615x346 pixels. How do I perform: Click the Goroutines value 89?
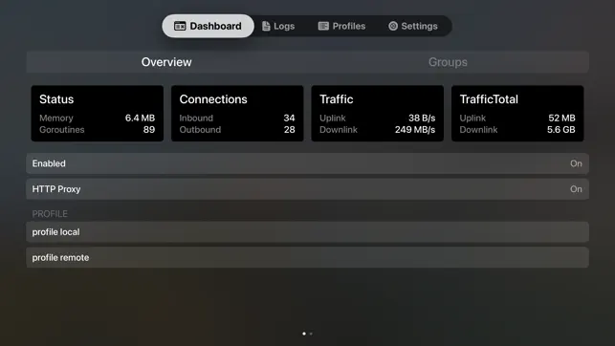pos(149,130)
